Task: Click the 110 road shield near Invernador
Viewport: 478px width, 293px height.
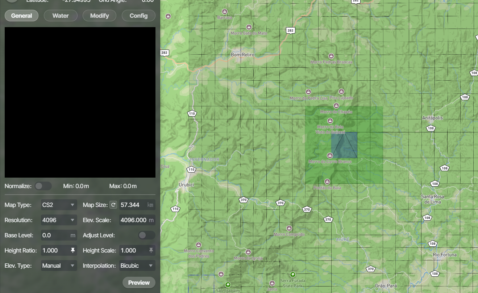Action: 191,169
